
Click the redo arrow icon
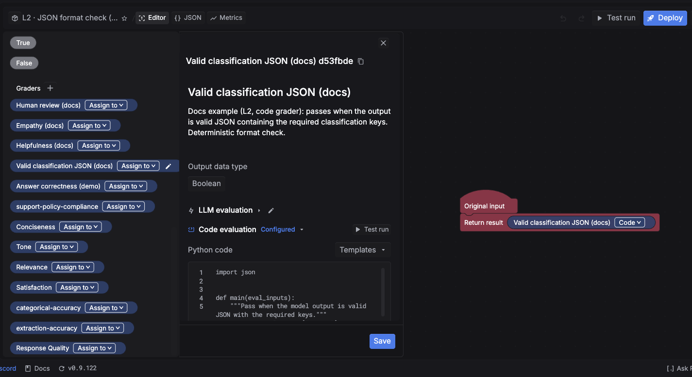coord(581,18)
